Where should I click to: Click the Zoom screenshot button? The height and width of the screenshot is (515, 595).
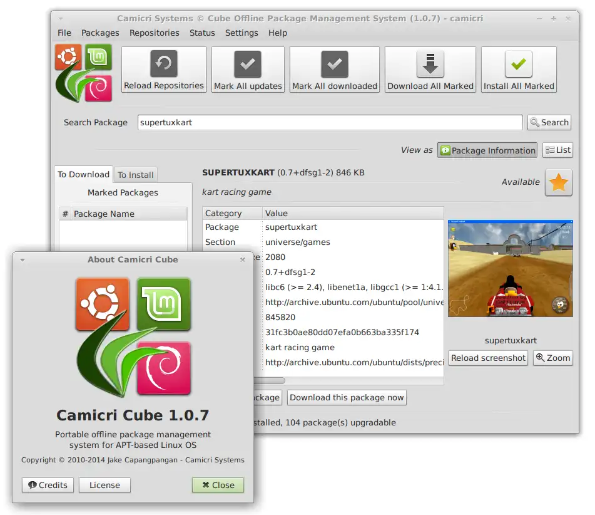click(553, 358)
